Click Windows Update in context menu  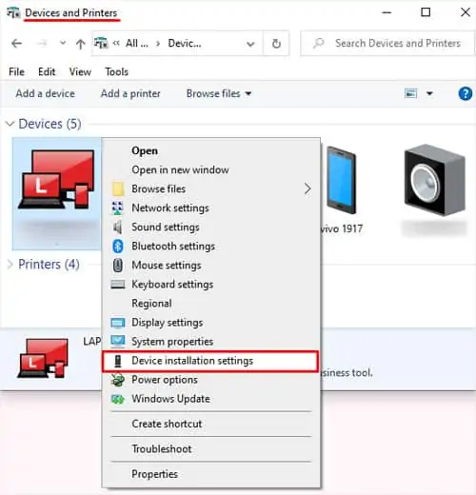[210, 399]
